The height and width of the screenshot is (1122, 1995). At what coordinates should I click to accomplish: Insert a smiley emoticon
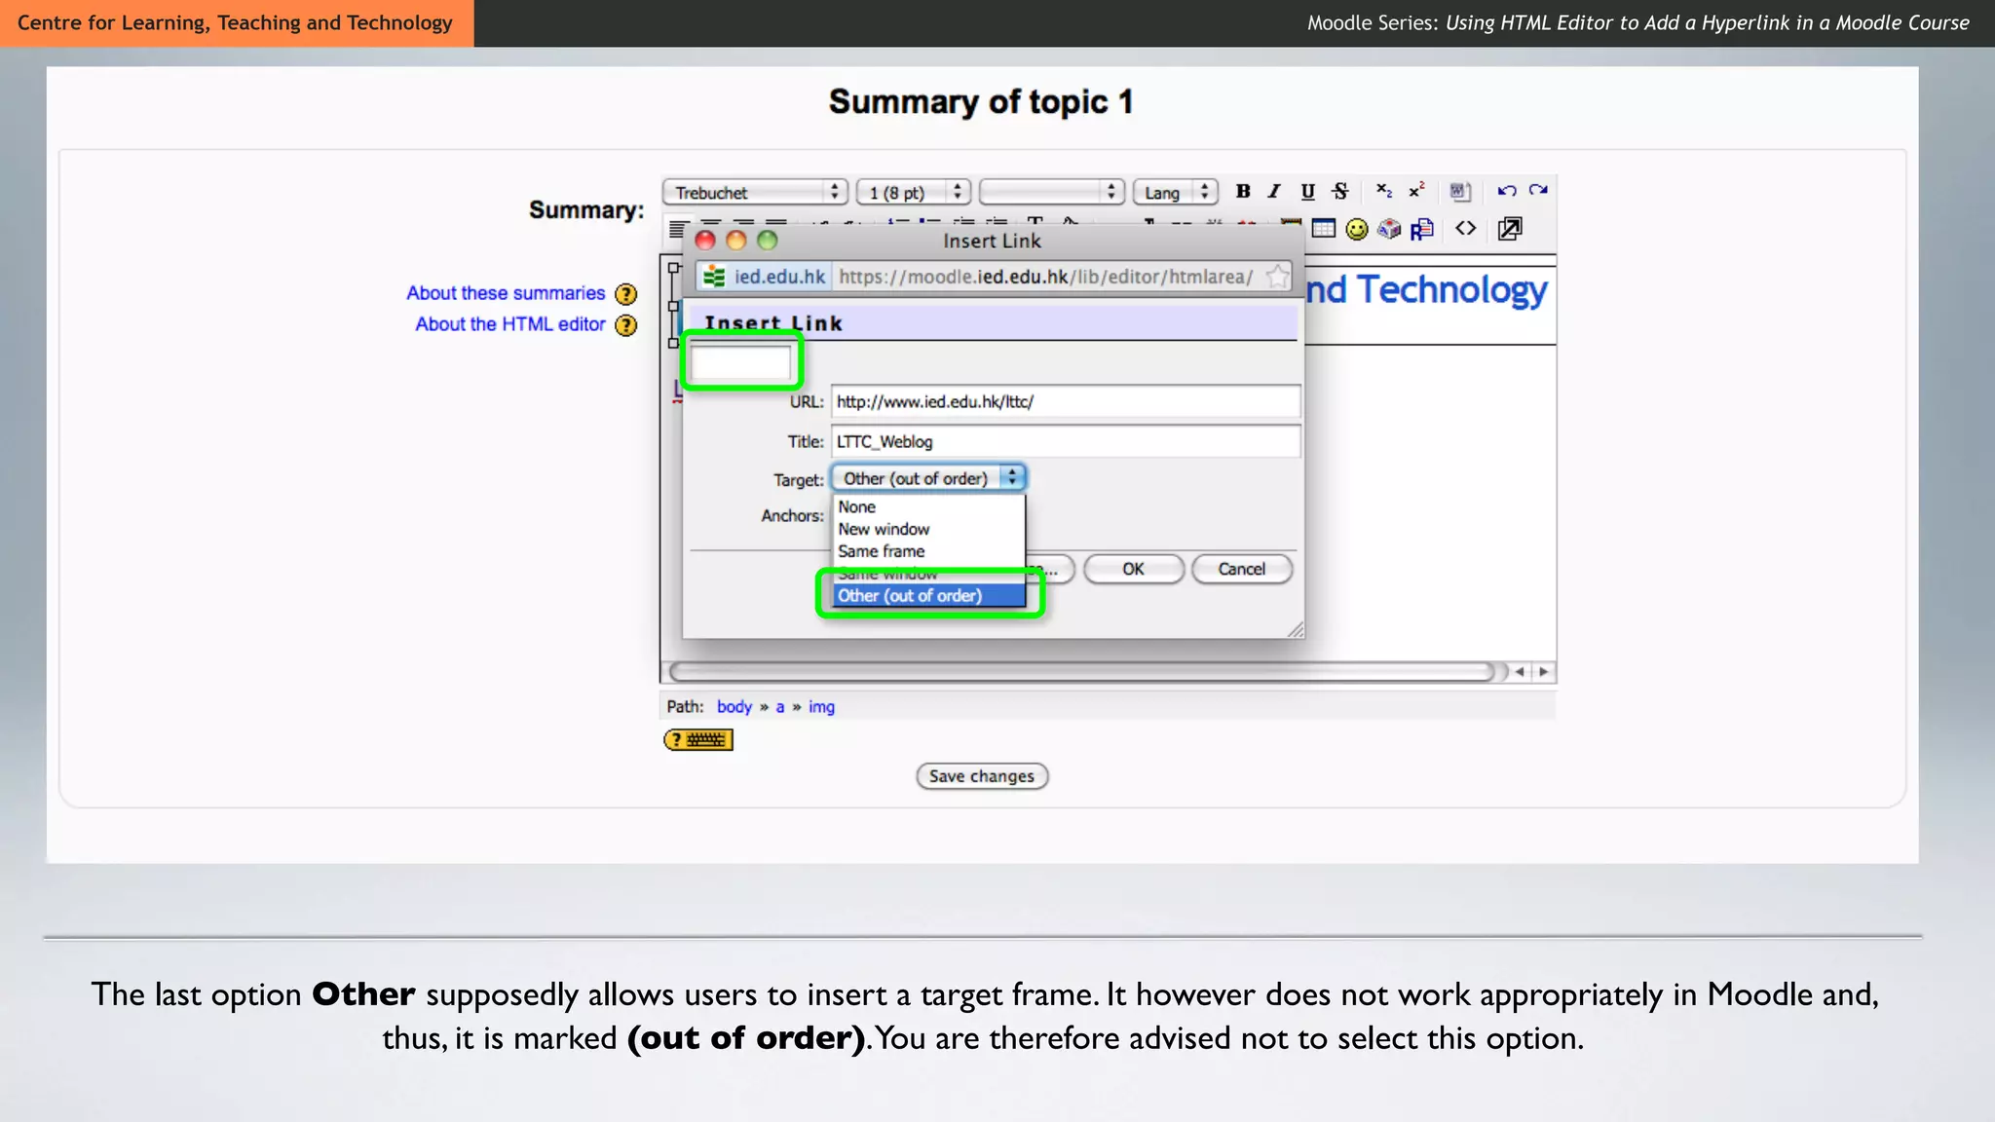pos(1356,229)
